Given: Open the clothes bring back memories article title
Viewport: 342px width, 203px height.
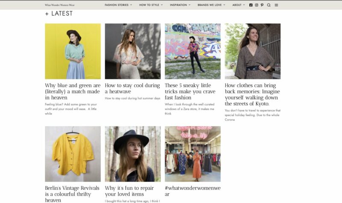Looking at the screenshot, I should (252, 94).
